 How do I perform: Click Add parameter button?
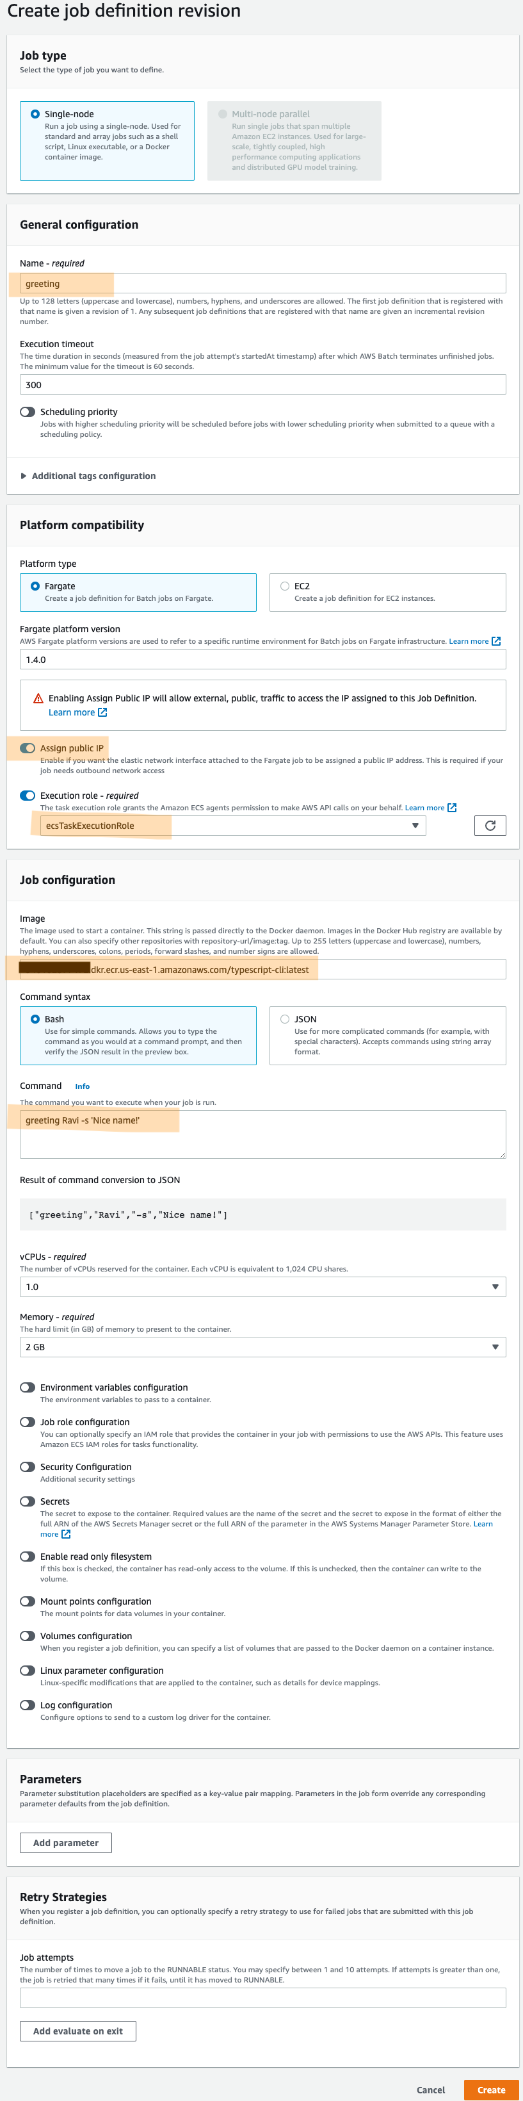(66, 1843)
